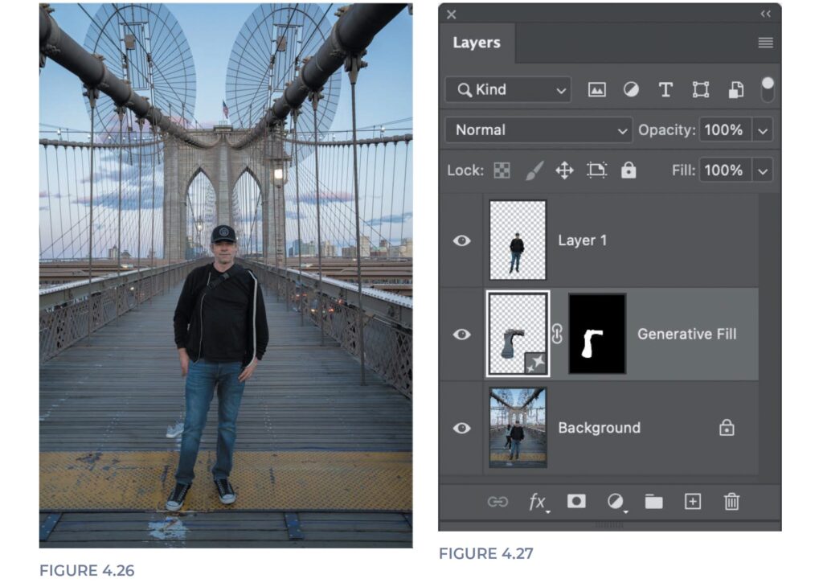Click the lock position move icon

(x=564, y=170)
